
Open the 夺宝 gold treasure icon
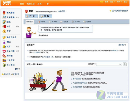click(x=4, y=31)
